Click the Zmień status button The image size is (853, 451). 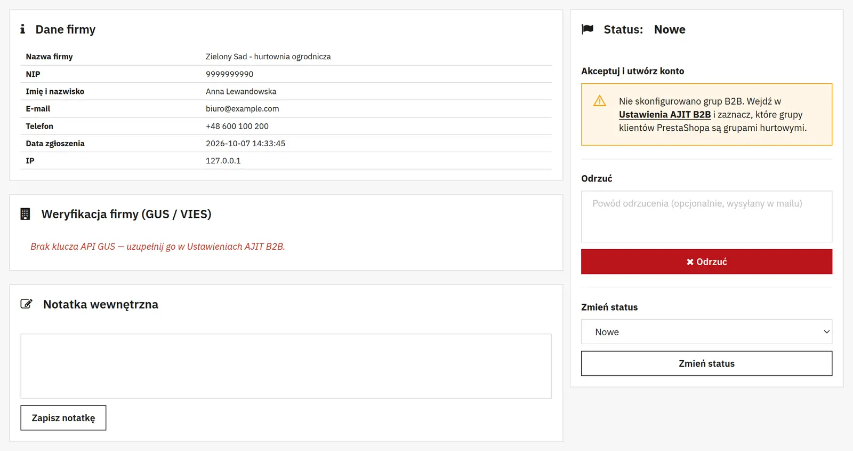point(706,363)
